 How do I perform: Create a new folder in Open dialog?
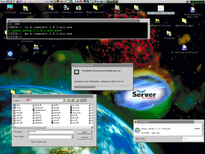77,100
